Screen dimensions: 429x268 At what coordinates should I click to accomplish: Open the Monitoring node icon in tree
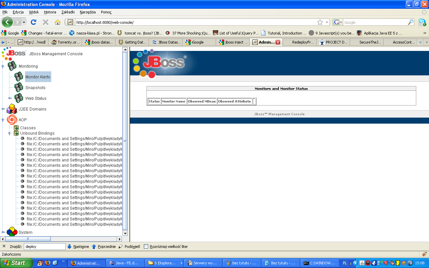12,66
